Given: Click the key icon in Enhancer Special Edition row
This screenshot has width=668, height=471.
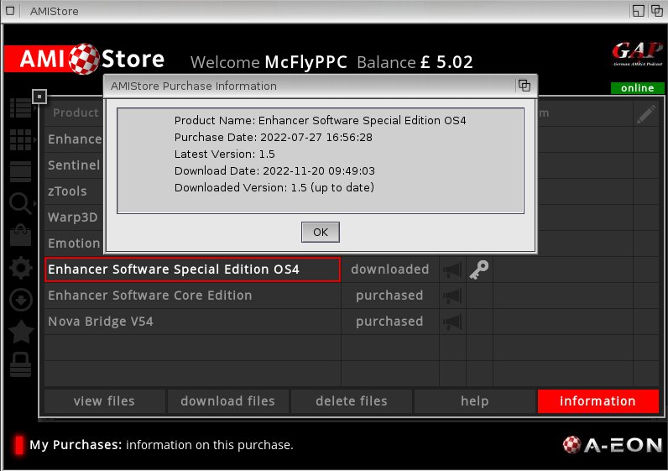Looking at the screenshot, I should pyautogui.click(x=479, y=270).
